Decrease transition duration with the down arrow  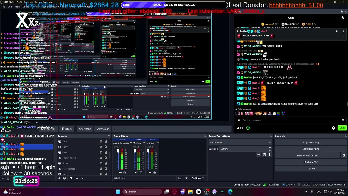click(x=270, y=150)
